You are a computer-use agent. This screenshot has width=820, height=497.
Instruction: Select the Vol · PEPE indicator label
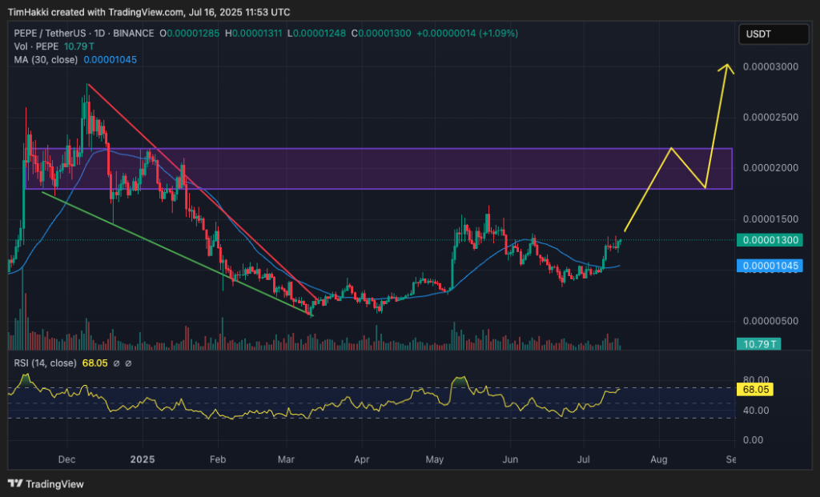(37, 46)
